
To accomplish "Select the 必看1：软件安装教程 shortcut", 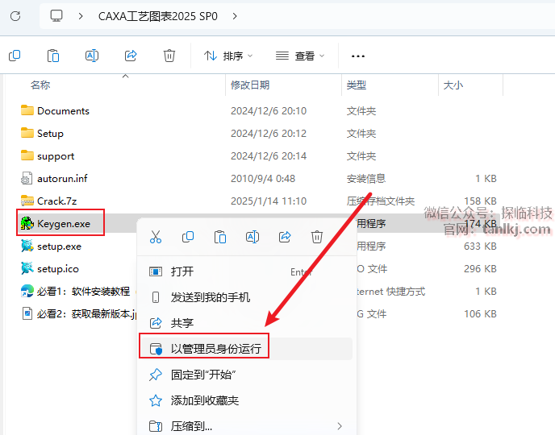I will (x=83, y=292).
